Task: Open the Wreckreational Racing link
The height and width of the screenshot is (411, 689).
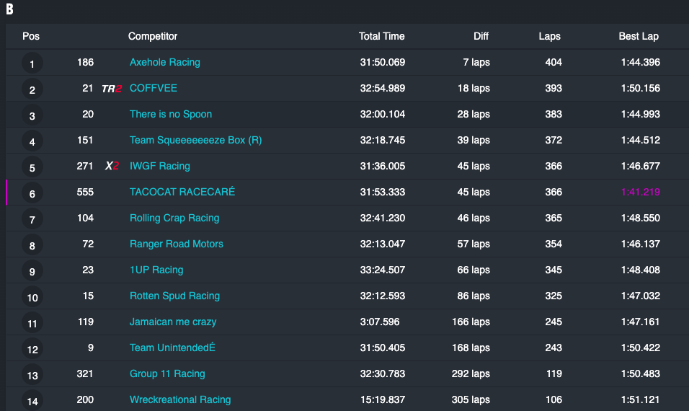Action: pyautogui.click(x=180, y=399)
